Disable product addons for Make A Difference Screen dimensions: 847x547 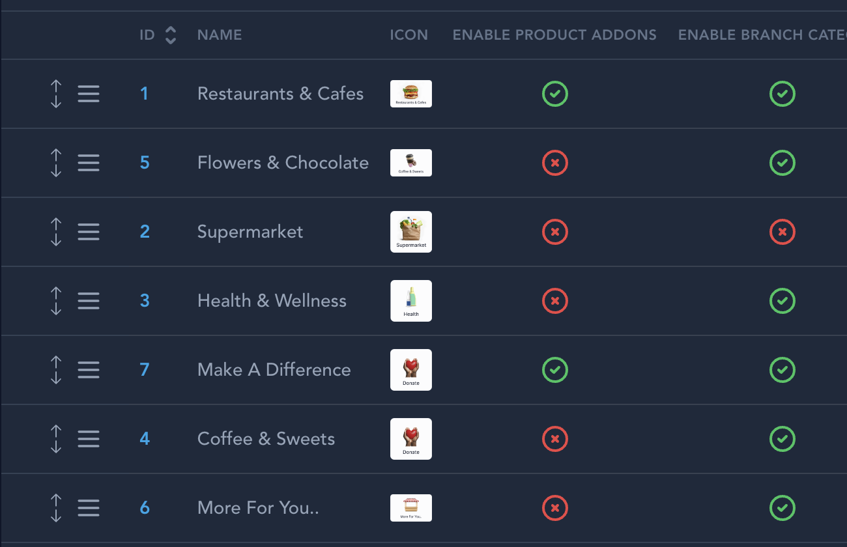pyautogui.click(x=555, y=370)
